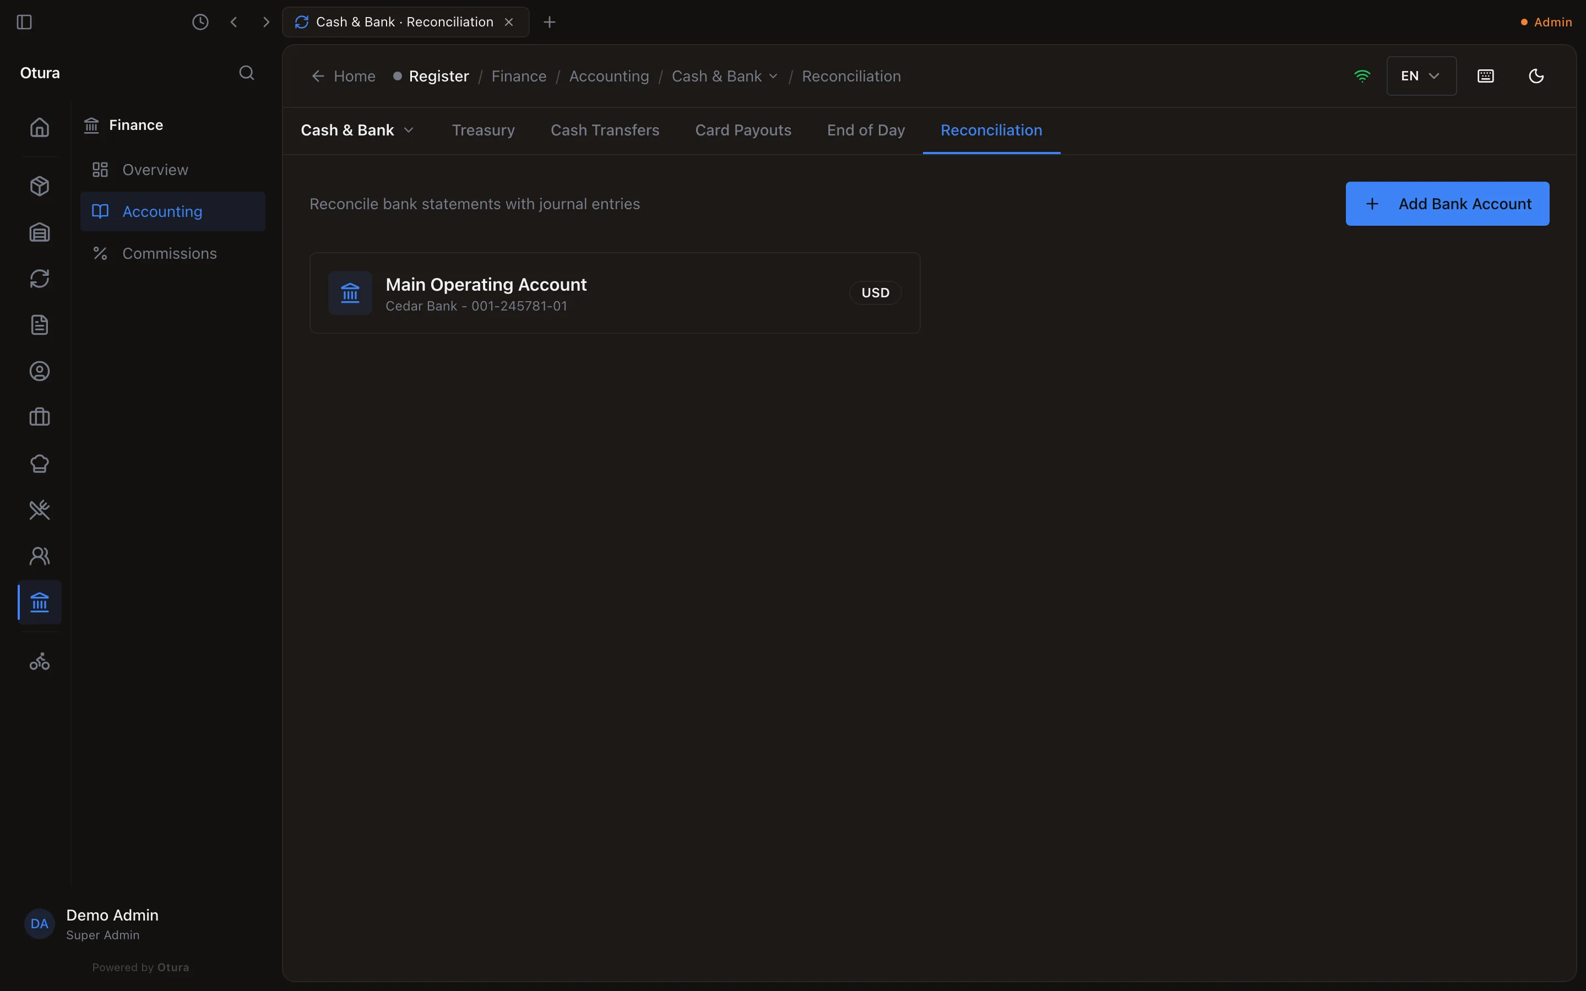This screenshot has height=991, width=1586.
Task: Toggle the sidebar panel icon
Action: pos(24,22)
